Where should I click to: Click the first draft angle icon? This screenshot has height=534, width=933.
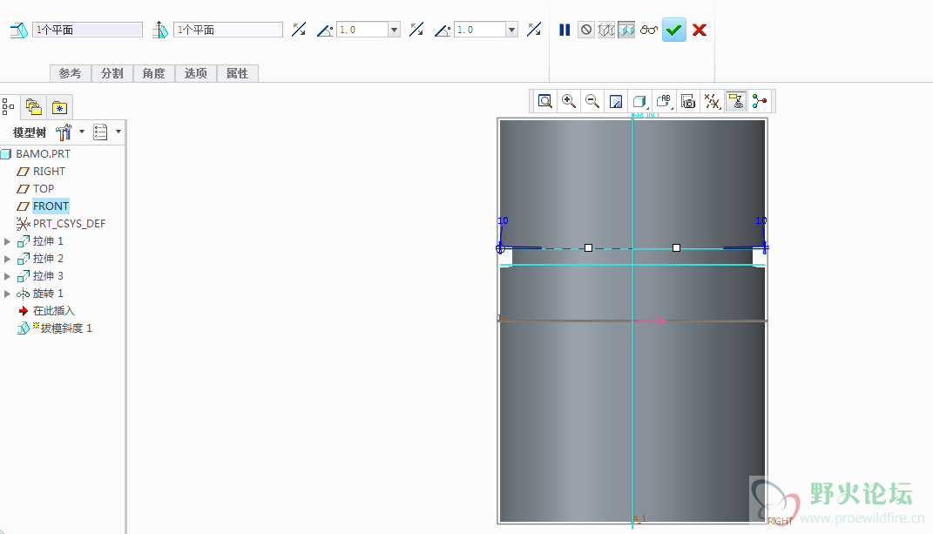click(325, 30)
